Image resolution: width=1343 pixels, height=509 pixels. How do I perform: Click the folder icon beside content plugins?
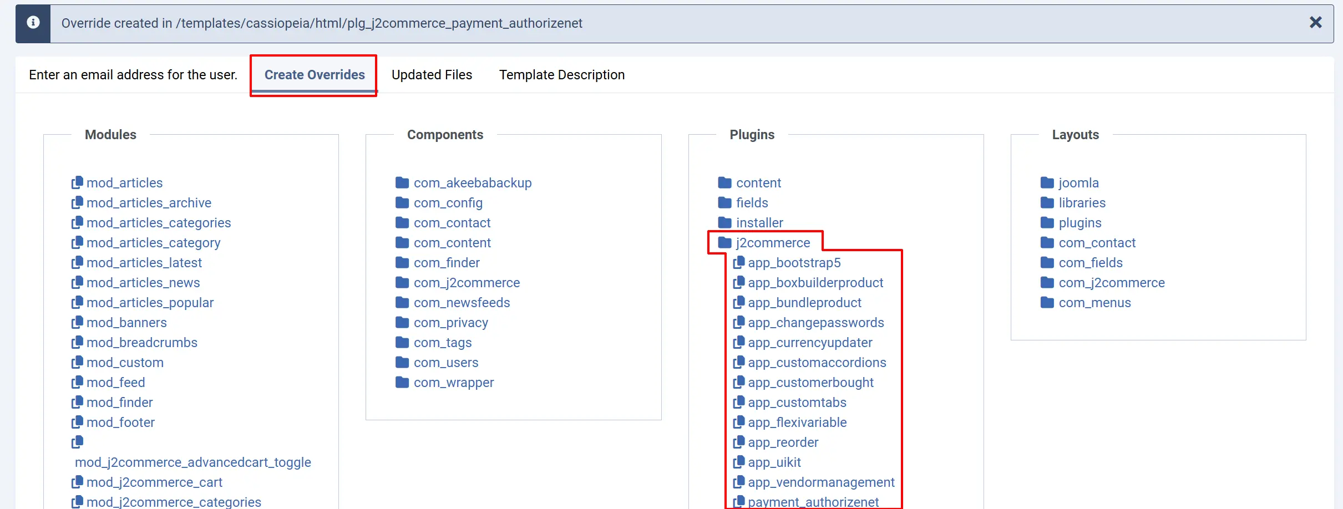[724, 182]
